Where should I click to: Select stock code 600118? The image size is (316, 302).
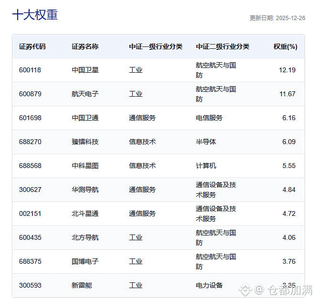coord(30,70)
